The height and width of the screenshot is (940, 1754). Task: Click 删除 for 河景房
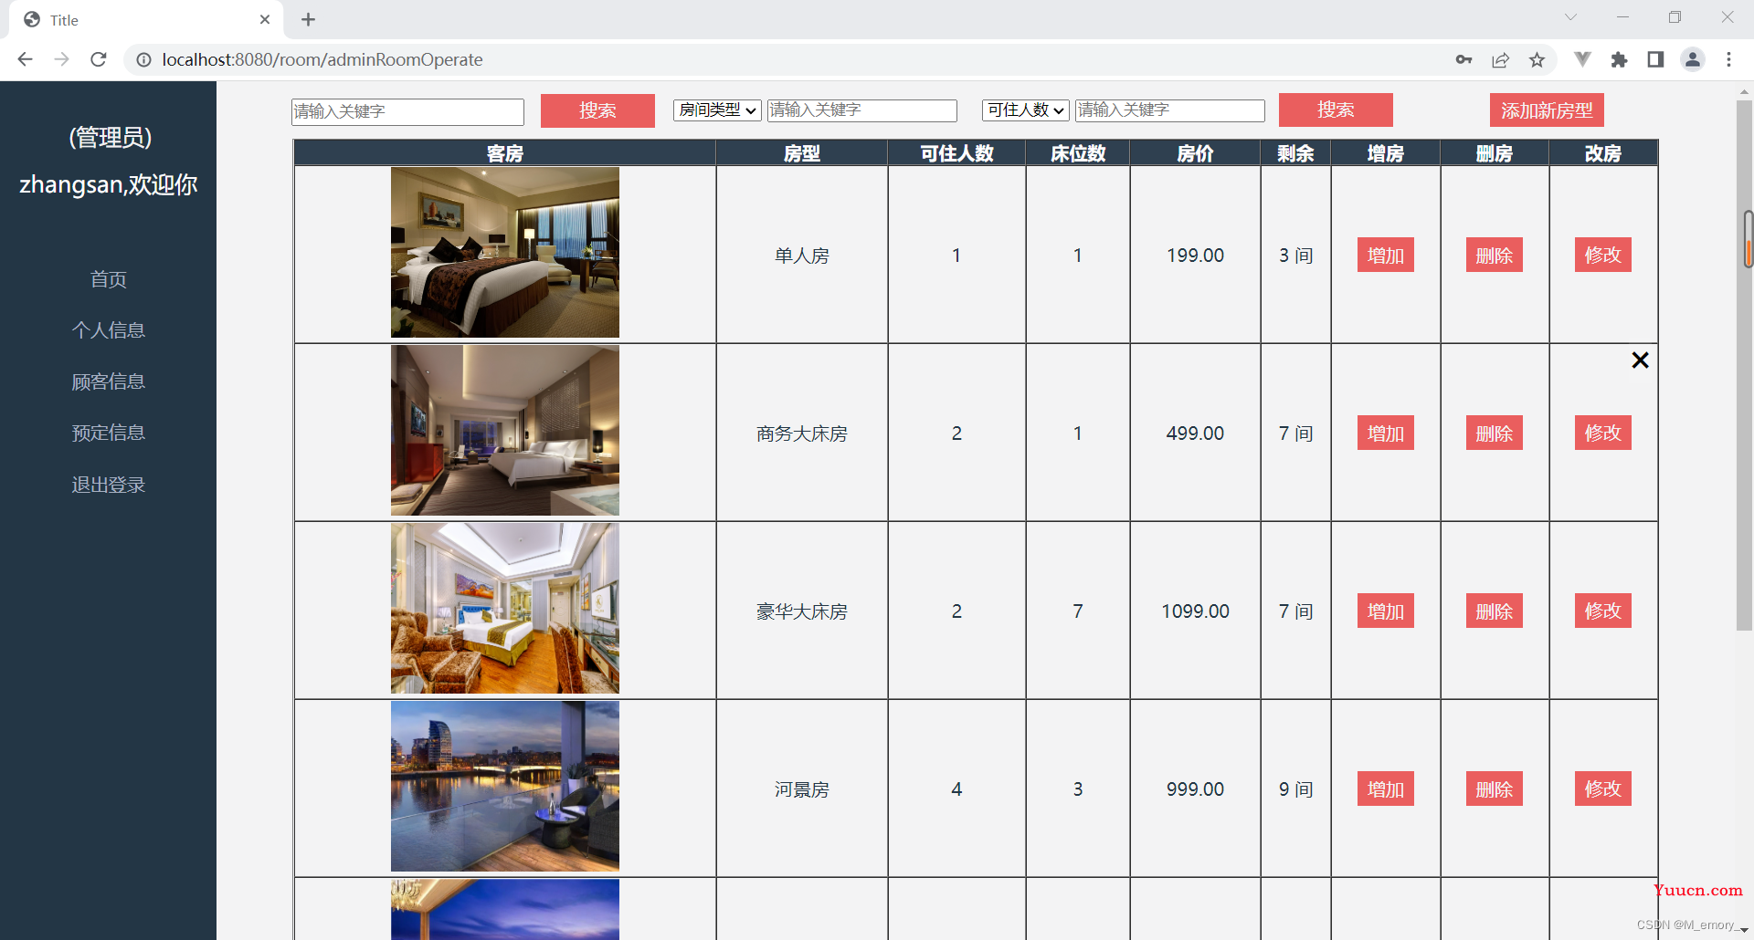pyautogui.click(x=1494, y=789)
